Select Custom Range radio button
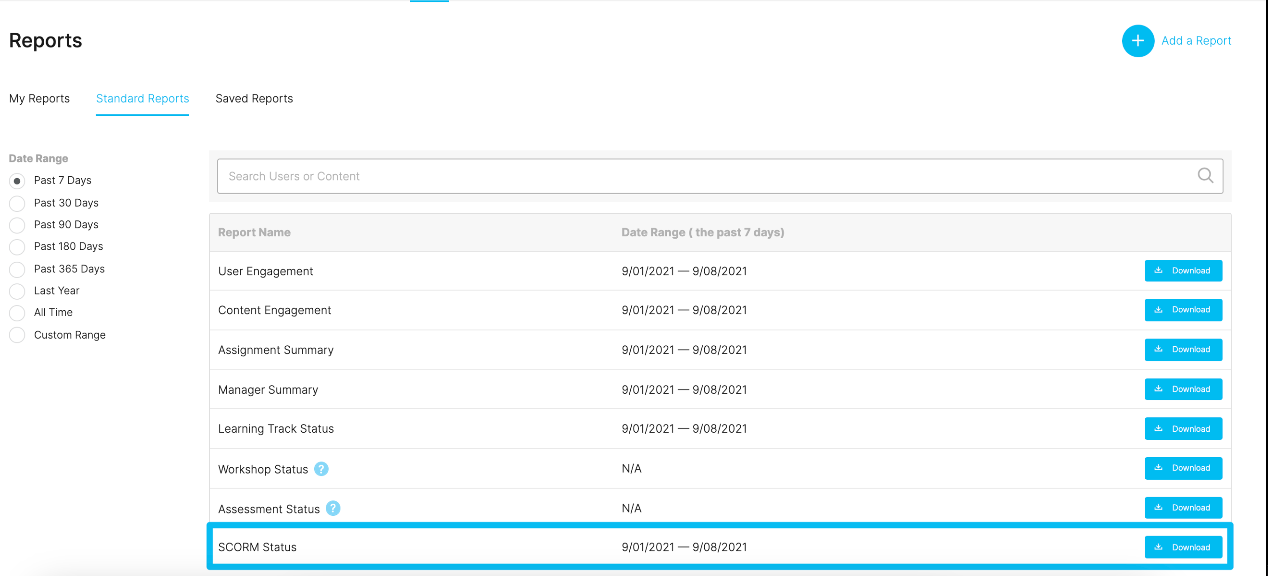 pyautogui.click(x=17, y=335)
